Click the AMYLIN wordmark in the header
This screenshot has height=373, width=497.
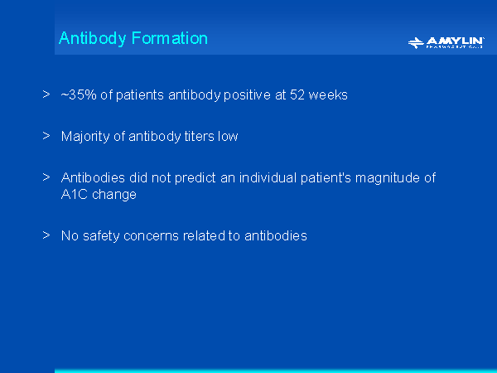pos(456,39)
